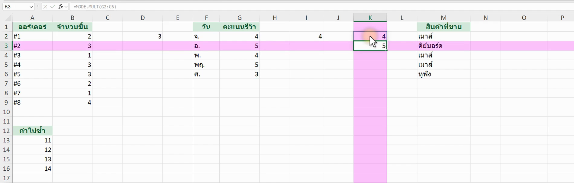Image resolution: width=574 pixels, height=183 pixels.
Task: Click the วัน header cell
Action: pyautogui.click(x=206, y=27)
